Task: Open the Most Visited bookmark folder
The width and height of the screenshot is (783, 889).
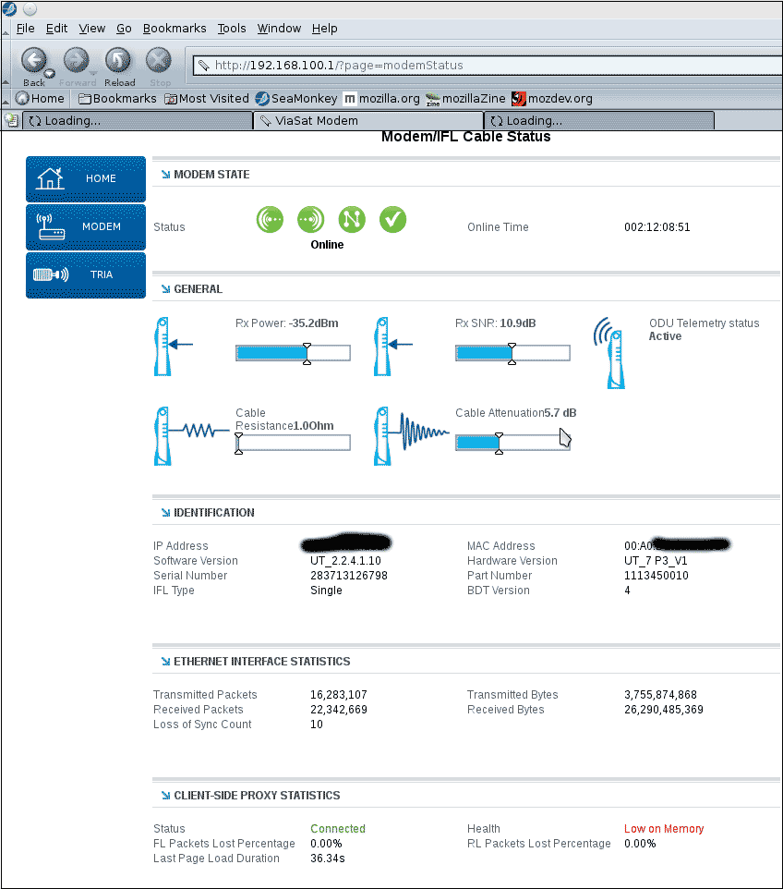Action: click(207, 99)
